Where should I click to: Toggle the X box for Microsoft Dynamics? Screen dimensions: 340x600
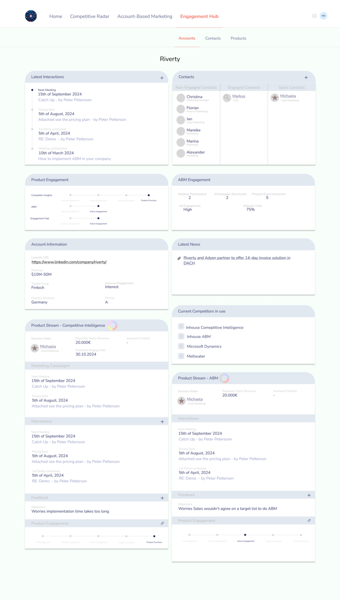pos(181,346)
